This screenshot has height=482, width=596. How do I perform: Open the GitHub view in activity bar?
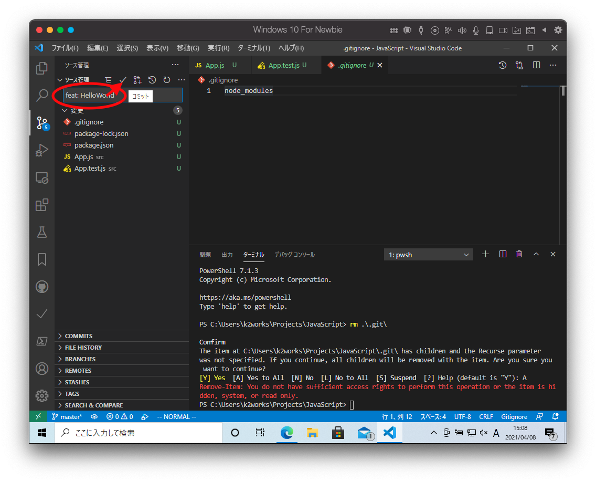[x=42, y=287]
